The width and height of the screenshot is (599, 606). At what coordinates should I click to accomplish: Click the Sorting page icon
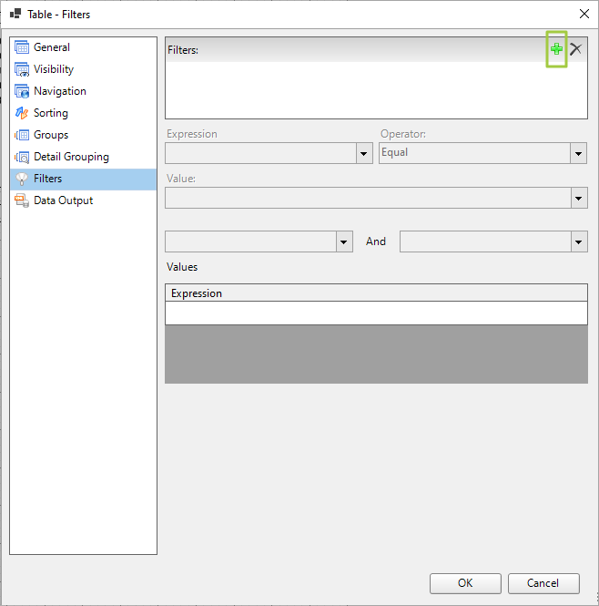(22, 113)
